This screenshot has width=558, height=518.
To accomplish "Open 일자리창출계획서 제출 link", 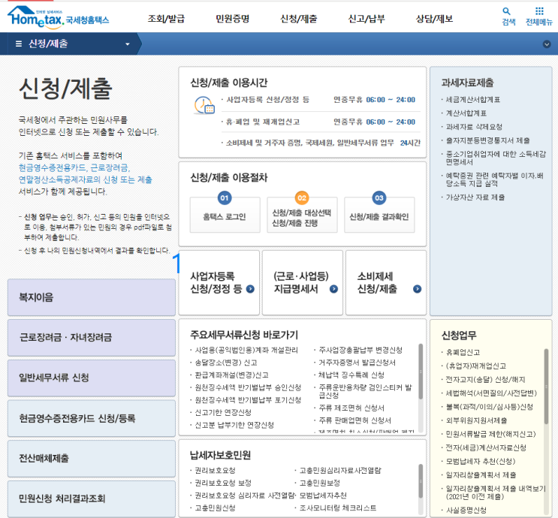I will [481, 475].
